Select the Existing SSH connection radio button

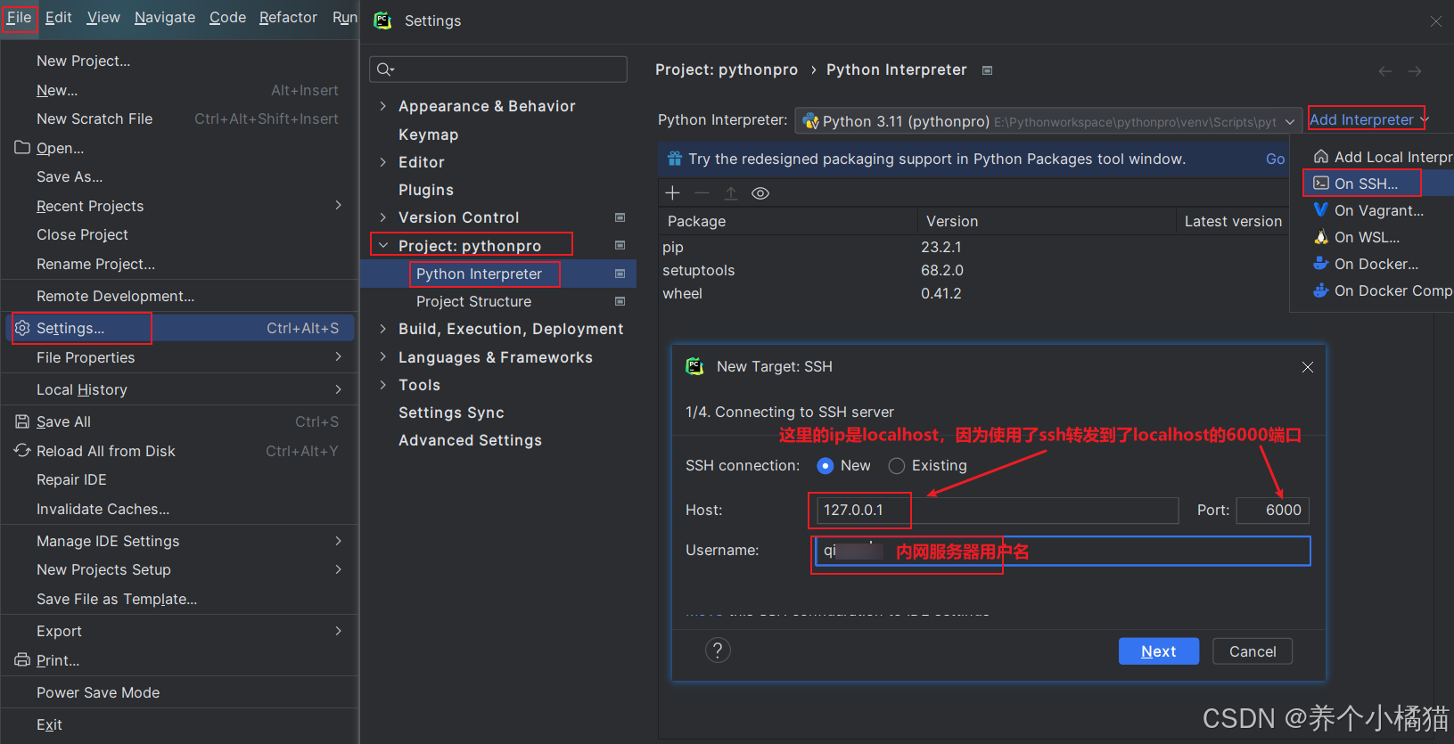pos(897,466)
